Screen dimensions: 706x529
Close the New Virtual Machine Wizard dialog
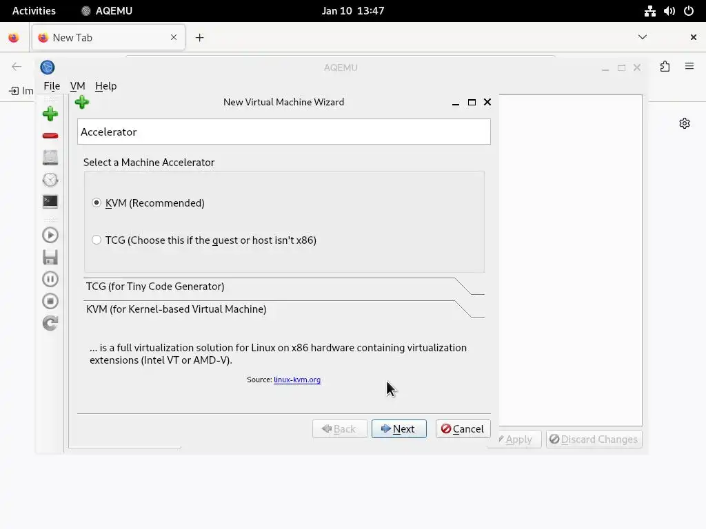coord(487,102)
